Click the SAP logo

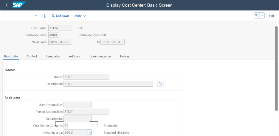point(19,5)
